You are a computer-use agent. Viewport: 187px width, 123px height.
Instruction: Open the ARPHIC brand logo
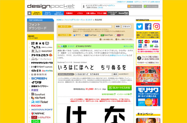38,114
